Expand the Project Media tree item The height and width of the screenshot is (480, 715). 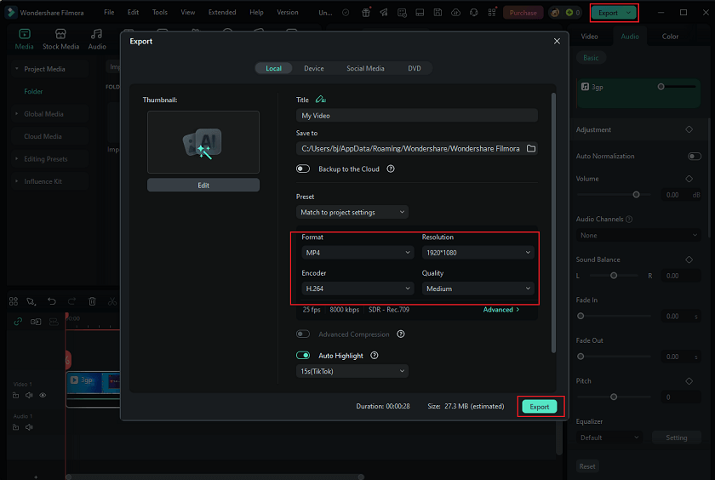pyautogui.click(x=17, y=69)
